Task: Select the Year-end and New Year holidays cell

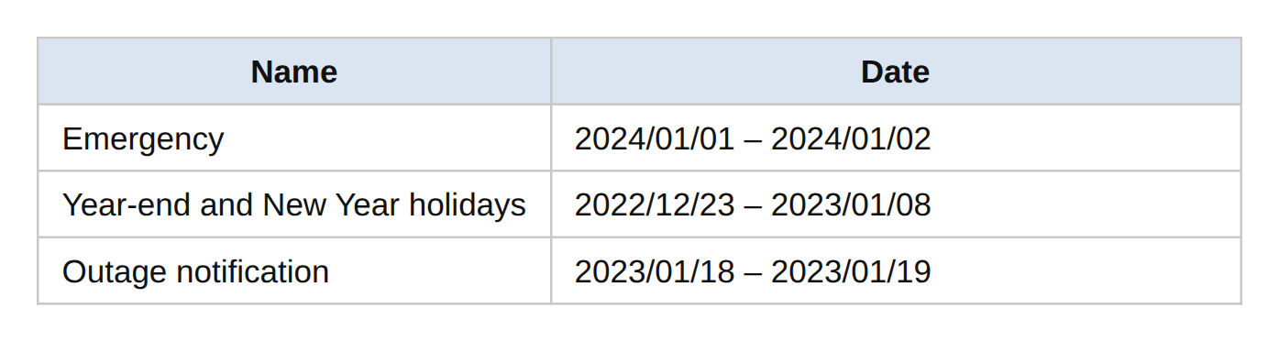Action: (294, 204)
